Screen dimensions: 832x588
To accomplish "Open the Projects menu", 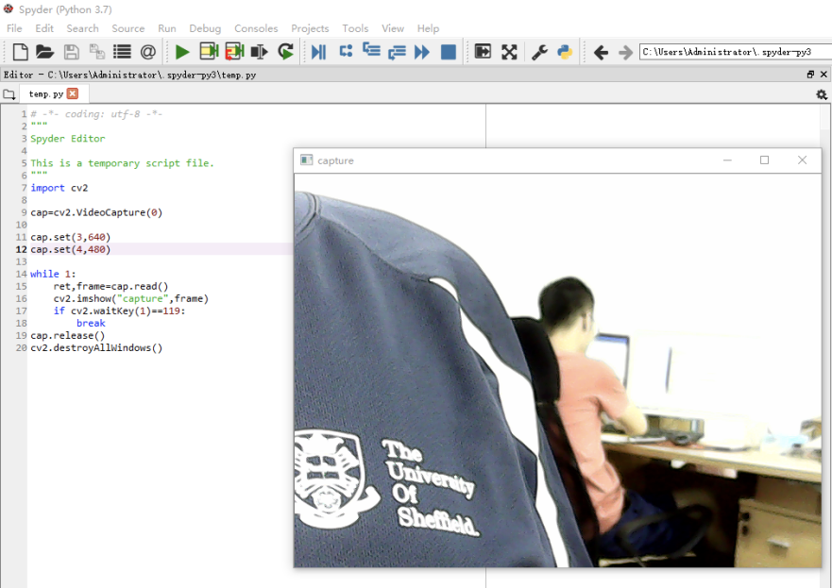I will tap(310, 28).
